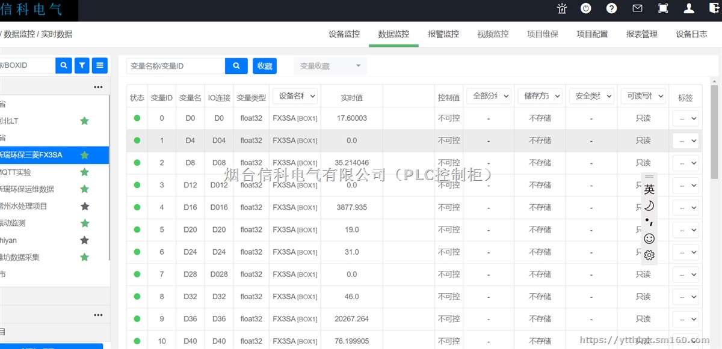
Task: Switch IME language with the 英 icon
Action: coord(649,189)
